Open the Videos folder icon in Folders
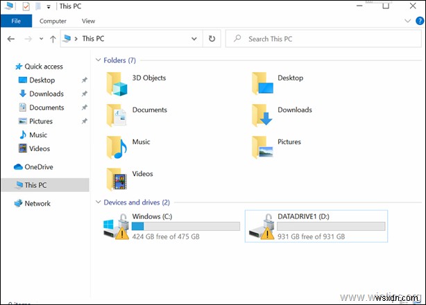 point(117,180)
